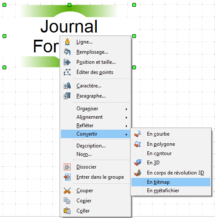Screen dimensions: 215x218
Task: Click the top-center green selection handle
Action: (x=69, y=5)
